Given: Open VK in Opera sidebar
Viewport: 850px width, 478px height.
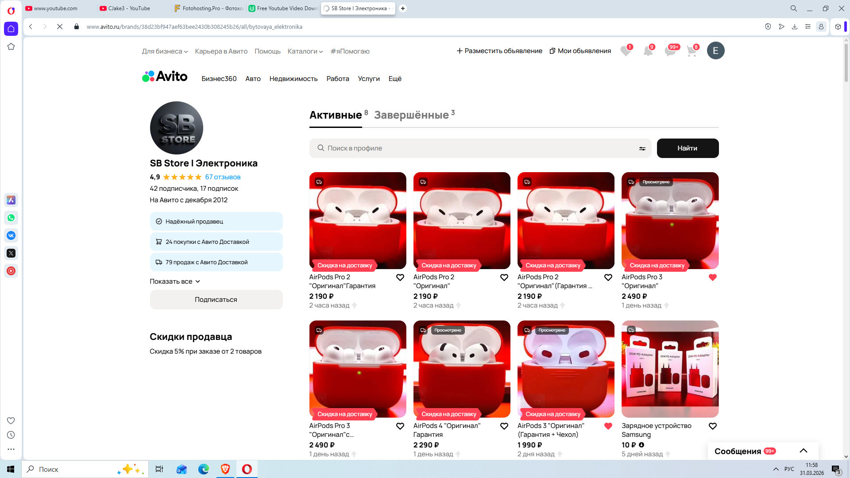Looking at the screenshot, I should pos(11,235).
